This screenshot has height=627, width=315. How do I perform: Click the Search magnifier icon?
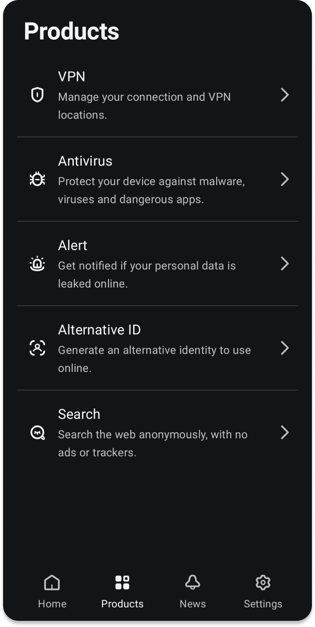tap(37, 433)
